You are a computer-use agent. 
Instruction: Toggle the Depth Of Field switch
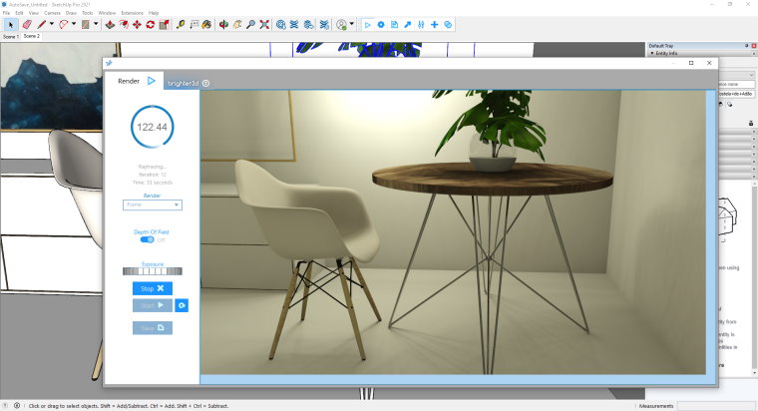147,239
